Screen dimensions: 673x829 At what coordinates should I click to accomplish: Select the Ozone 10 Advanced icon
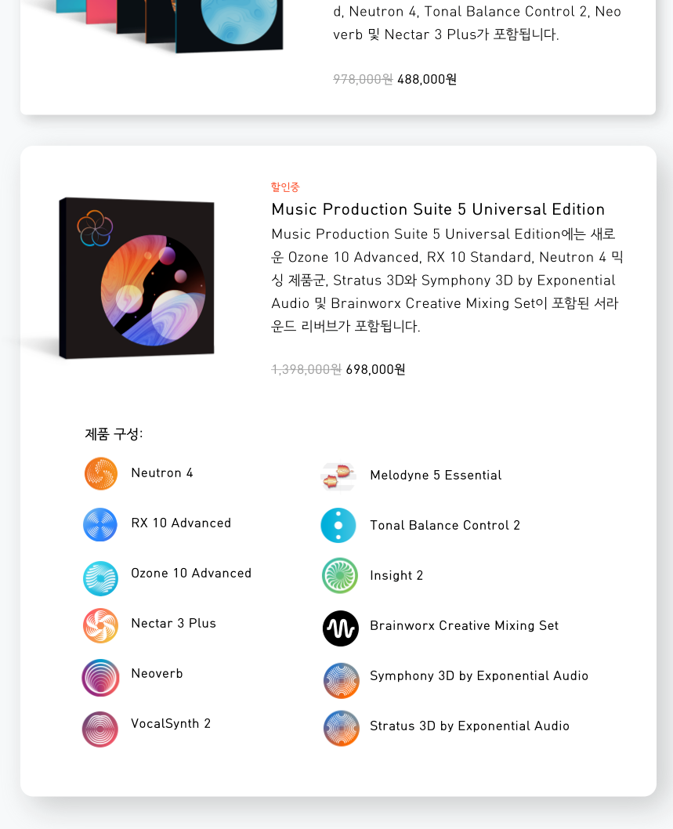pos(100,578)
